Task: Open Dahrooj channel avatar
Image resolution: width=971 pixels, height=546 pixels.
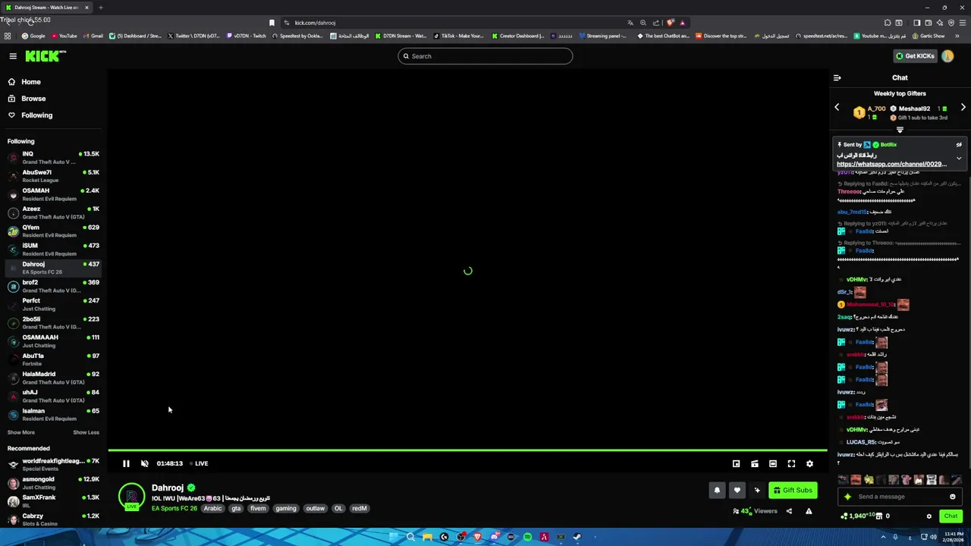Action: pyautogui.click(x=131, y=497)
